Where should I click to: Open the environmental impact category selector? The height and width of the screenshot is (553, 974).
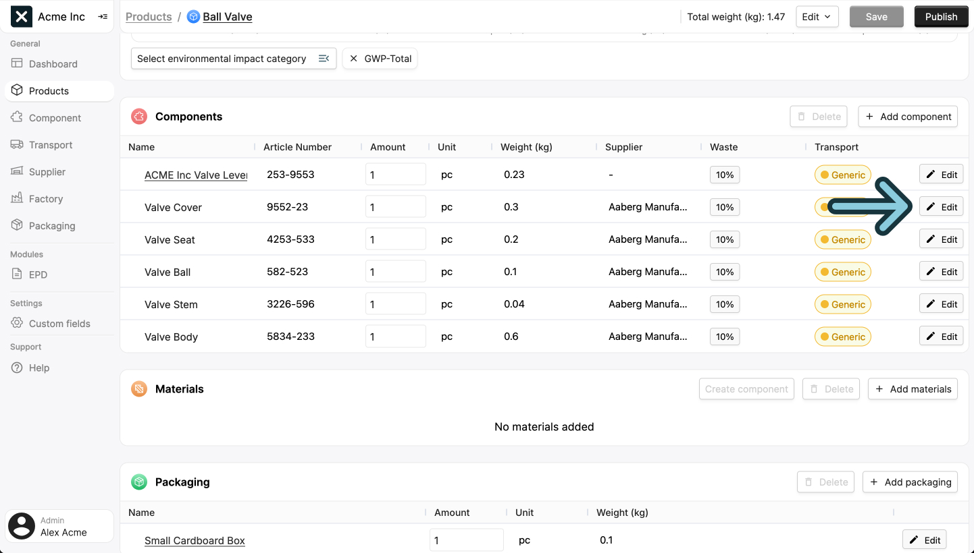coord(233,59)
